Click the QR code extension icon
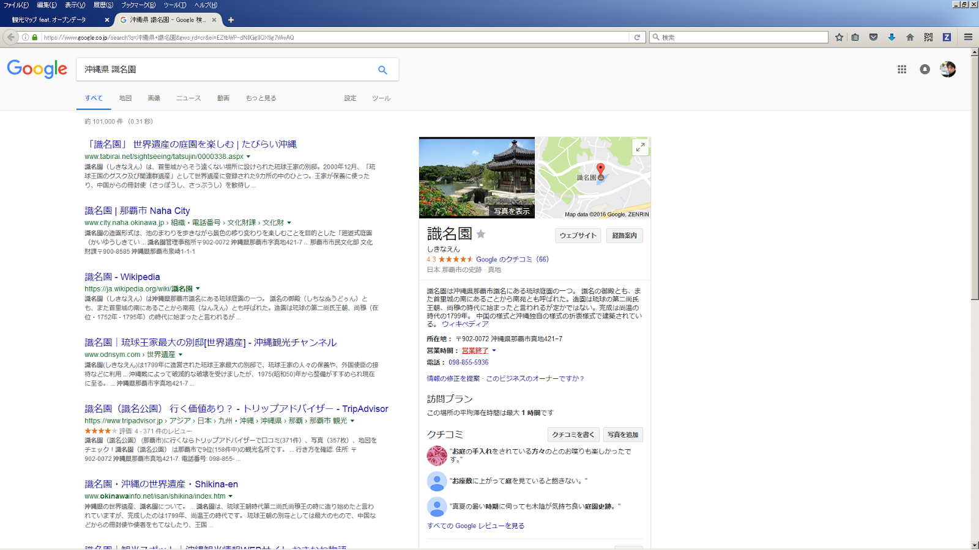This screenshot has width=979, height=550. (928, 37)
